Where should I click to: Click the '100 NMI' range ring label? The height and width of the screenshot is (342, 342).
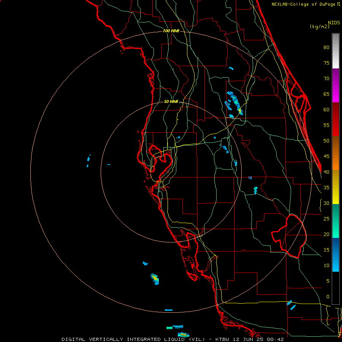pyautogui.click(x=171, y=31)
